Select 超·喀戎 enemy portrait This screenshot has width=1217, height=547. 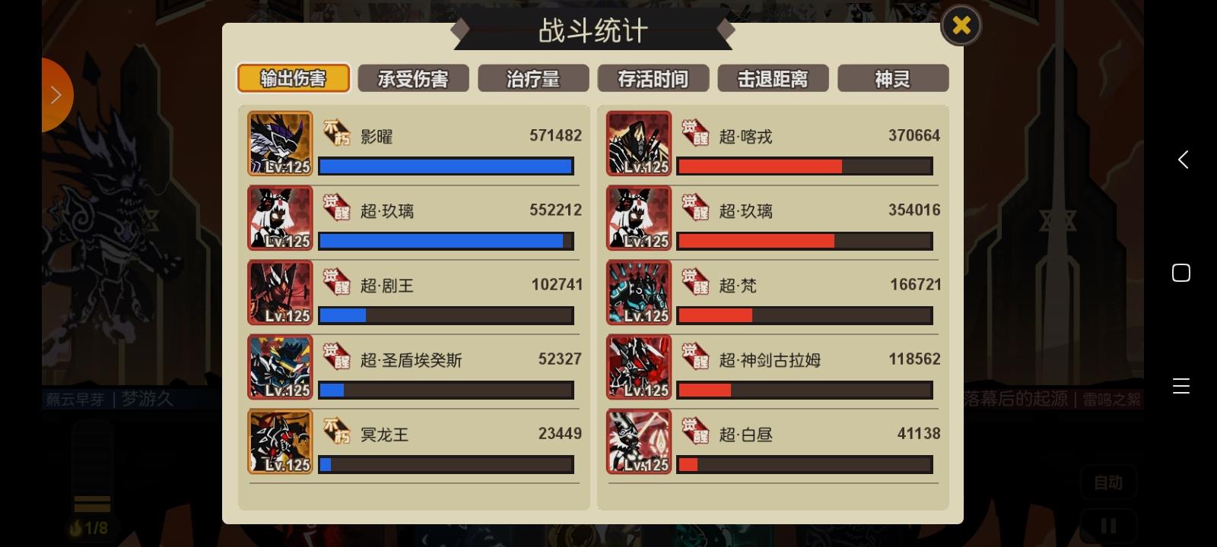click(639, 144)
